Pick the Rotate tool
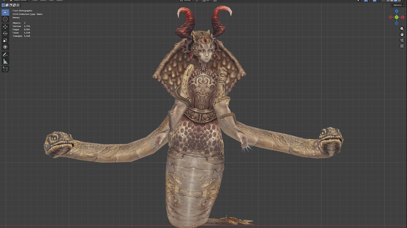Viewport: 407px width, 228px height. 5,33
